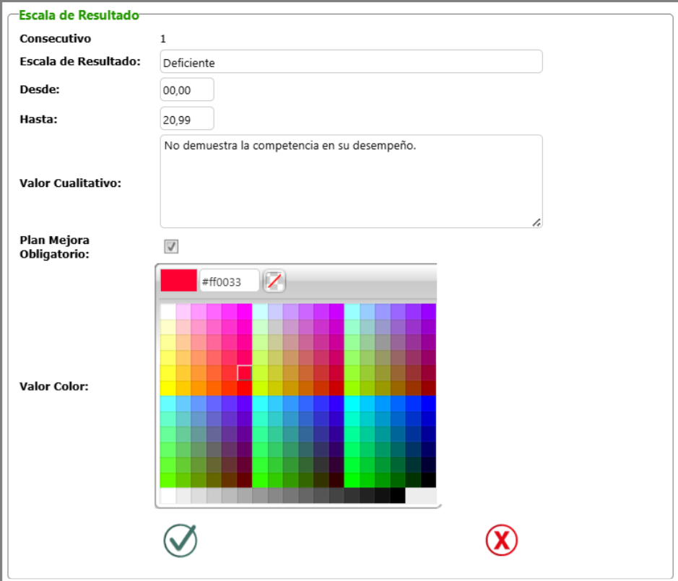Pick the pure cyan swatch in the palette
This screenshot has height=581, width=678.
pyautogui.click(x=352, y=403)
